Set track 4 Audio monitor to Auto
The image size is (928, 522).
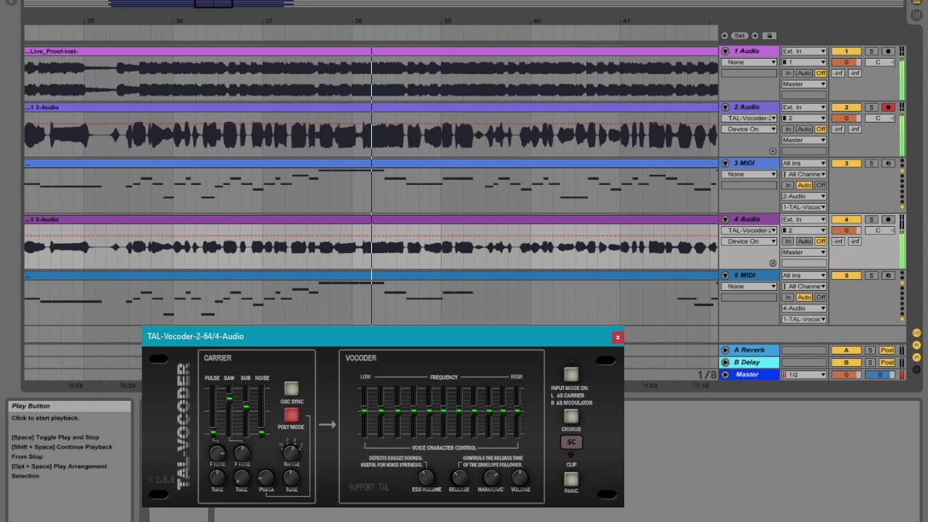click(x=804, y=241)
